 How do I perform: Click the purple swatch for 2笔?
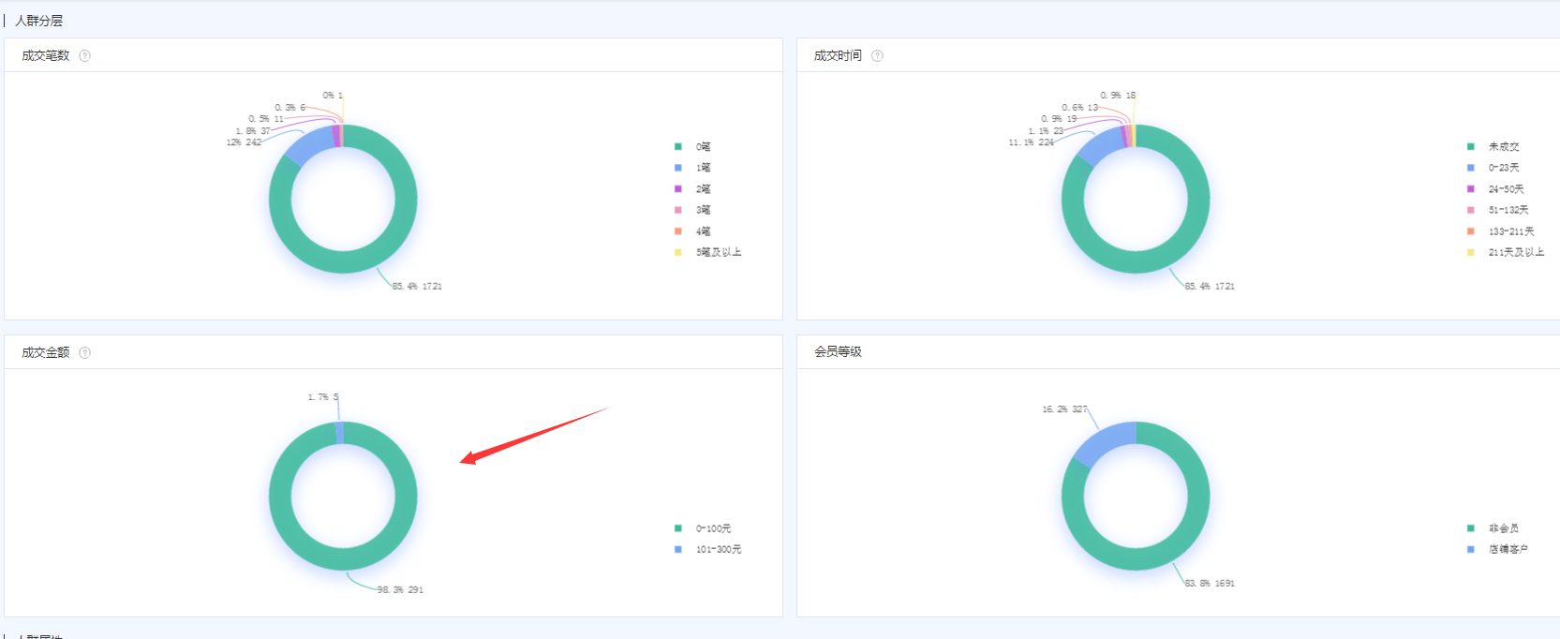coord(678,189)
